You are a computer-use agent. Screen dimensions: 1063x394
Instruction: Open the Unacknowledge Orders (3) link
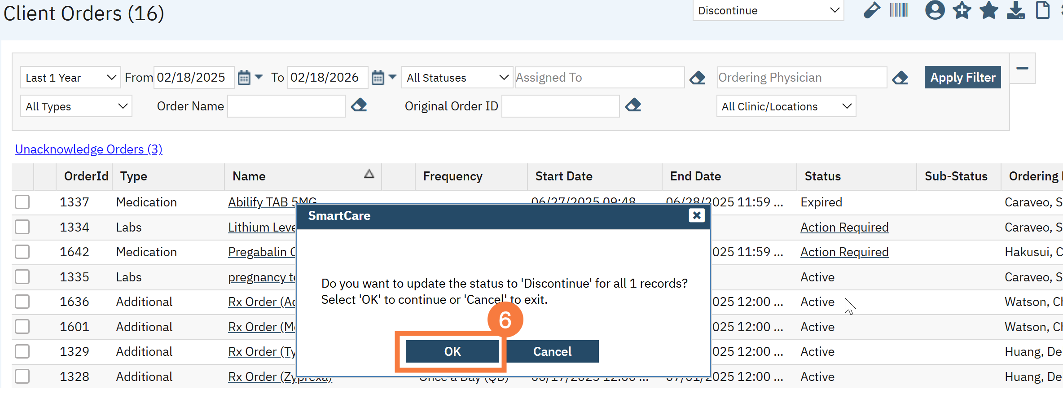click(x=89, y=149)
